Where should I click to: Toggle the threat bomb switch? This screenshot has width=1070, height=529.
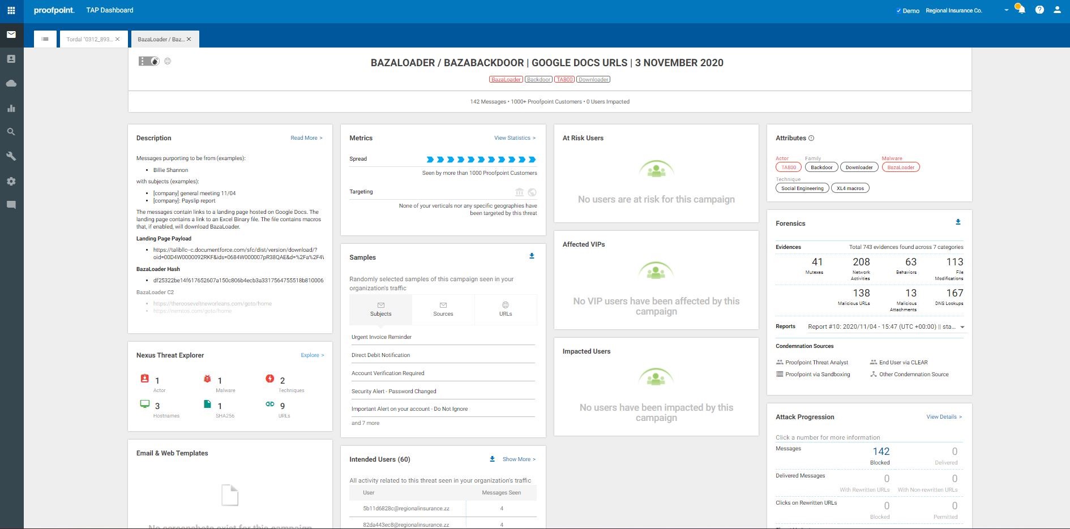click(x=149, y=61)
